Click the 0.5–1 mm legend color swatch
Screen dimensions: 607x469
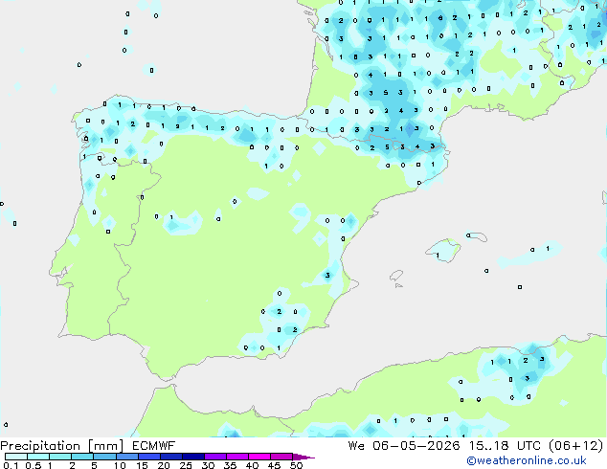(x=38, y=457)
